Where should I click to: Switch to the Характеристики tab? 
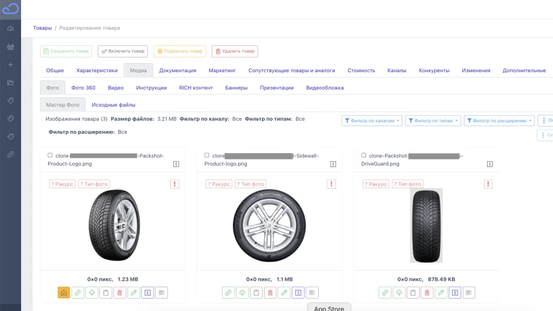coord(97,71)
